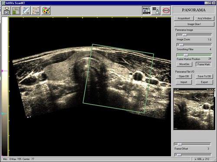Click the Smoothing Filter value 4
This screenshot has height=162, width=217.
coord(210,49)
